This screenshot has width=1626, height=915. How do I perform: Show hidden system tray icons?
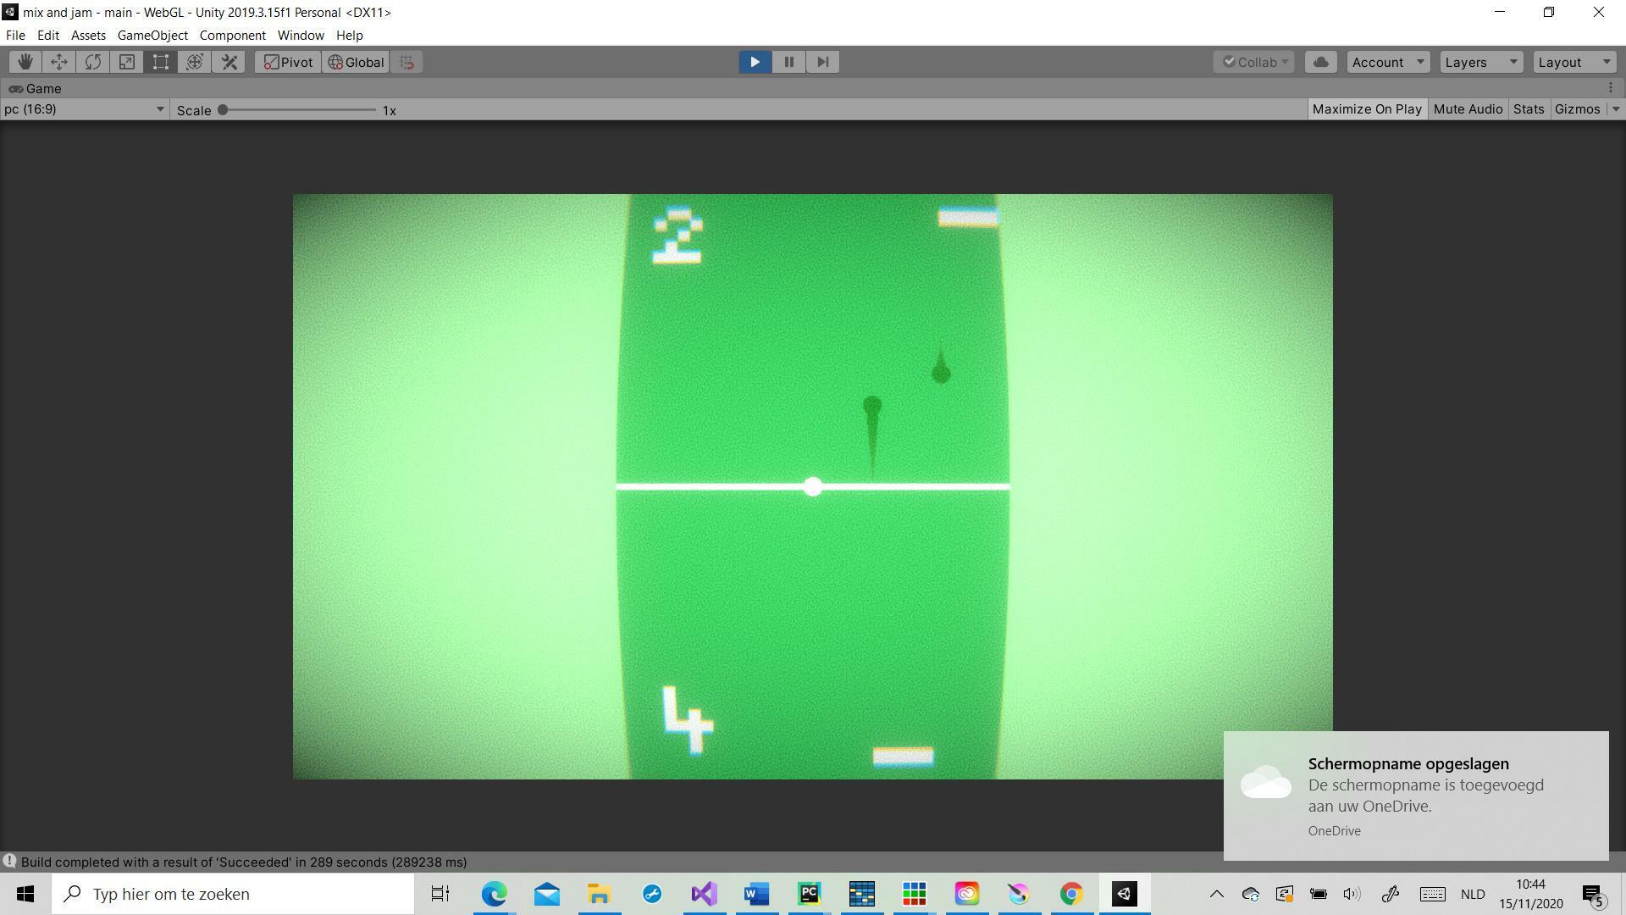pos(1216,894)
